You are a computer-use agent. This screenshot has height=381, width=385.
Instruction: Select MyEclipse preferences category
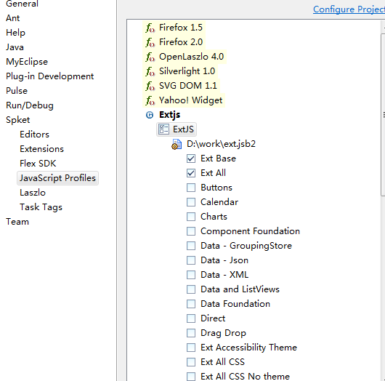coord(27,62)
